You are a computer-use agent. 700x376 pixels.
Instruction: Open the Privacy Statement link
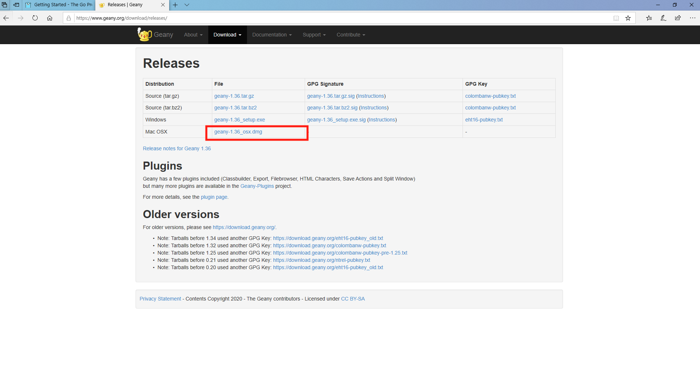click(x=160, y=299)
